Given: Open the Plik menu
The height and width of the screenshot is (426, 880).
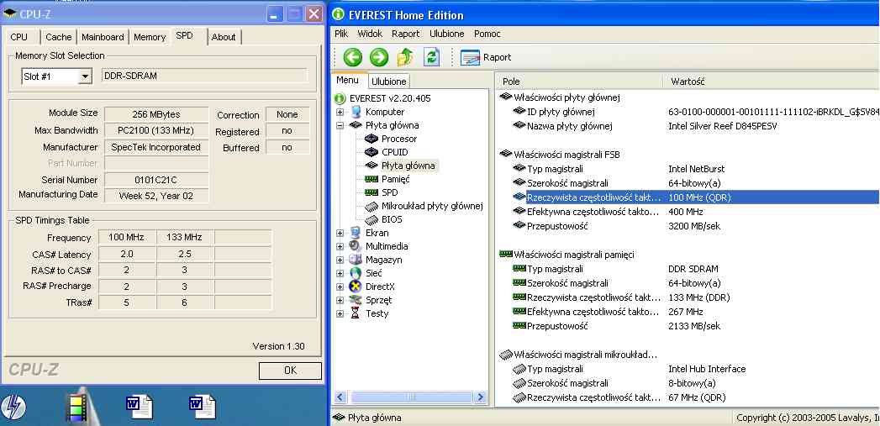Looking at the screenshot, I should click(341, 34).
